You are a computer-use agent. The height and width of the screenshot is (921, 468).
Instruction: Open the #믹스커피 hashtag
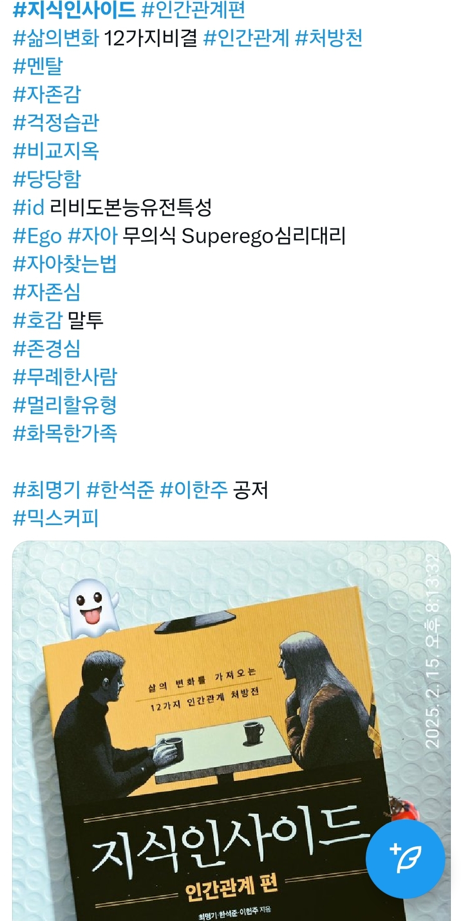55,518
